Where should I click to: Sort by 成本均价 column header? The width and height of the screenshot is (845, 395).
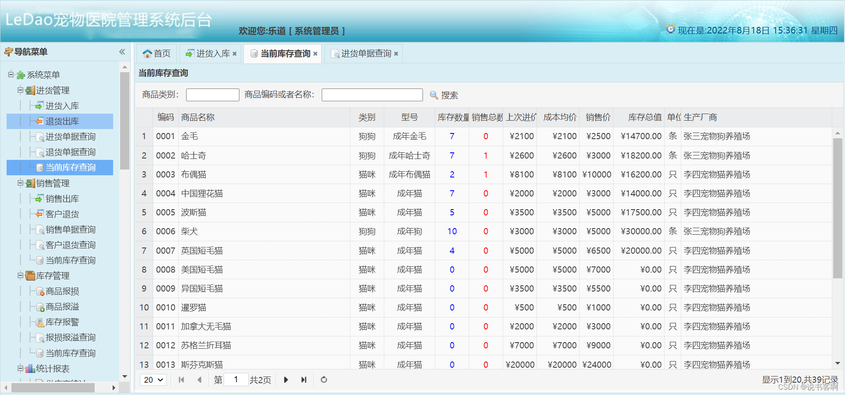click(559, 117)
